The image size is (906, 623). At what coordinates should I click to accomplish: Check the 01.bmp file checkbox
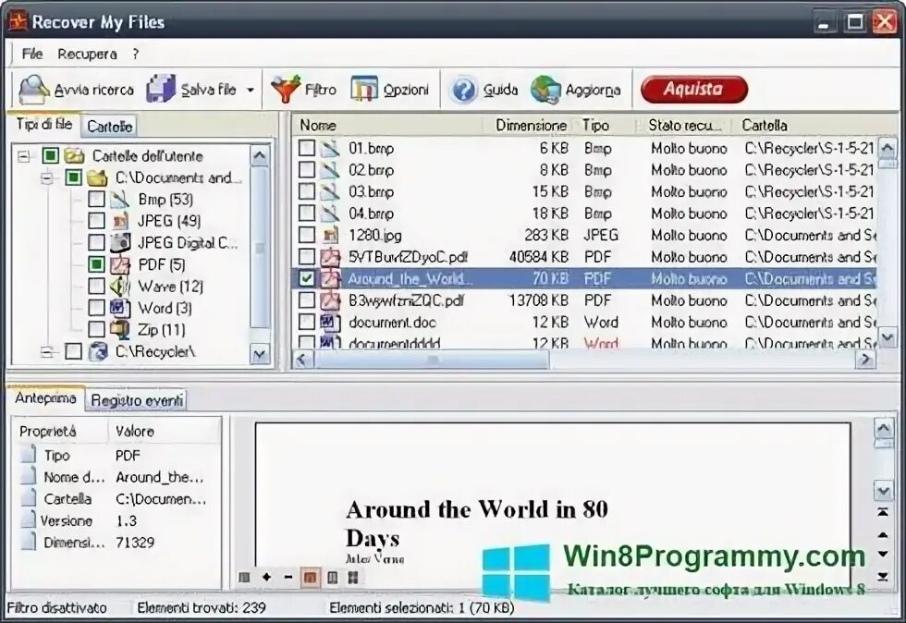pos(307,149)
